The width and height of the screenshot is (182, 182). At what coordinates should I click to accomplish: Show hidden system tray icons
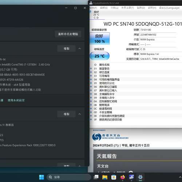[180, 177]
